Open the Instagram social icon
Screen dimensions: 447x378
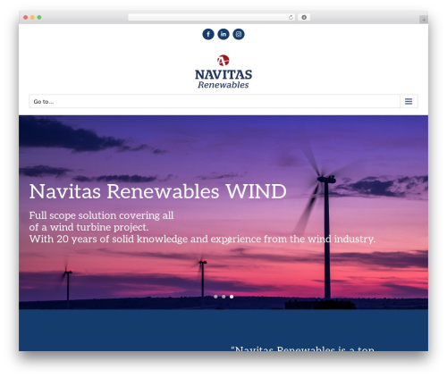pos(239,34)
